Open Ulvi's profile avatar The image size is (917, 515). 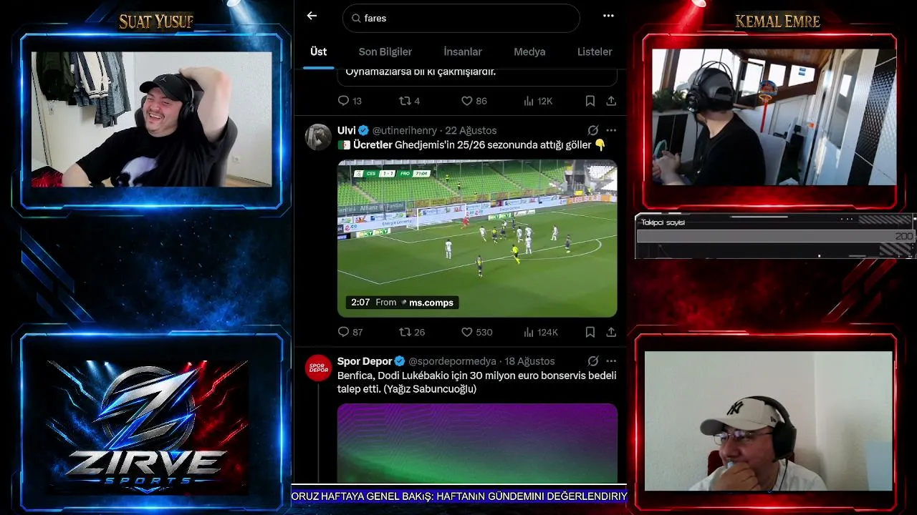[x=319, y=137]
